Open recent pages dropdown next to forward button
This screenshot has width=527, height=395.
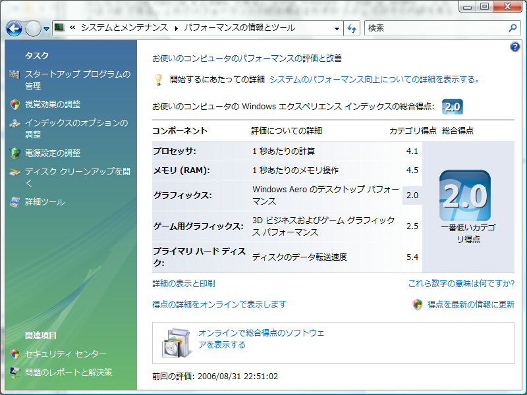[x=47, y=28]
